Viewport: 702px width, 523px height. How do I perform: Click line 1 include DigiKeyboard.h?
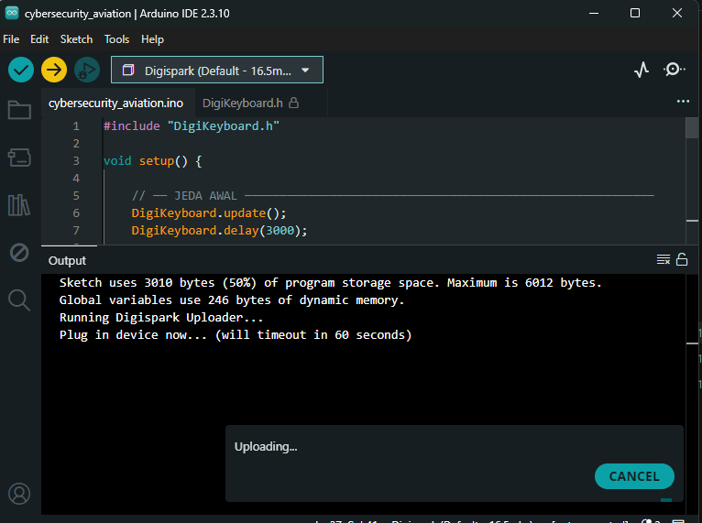(x=192, y=126)
